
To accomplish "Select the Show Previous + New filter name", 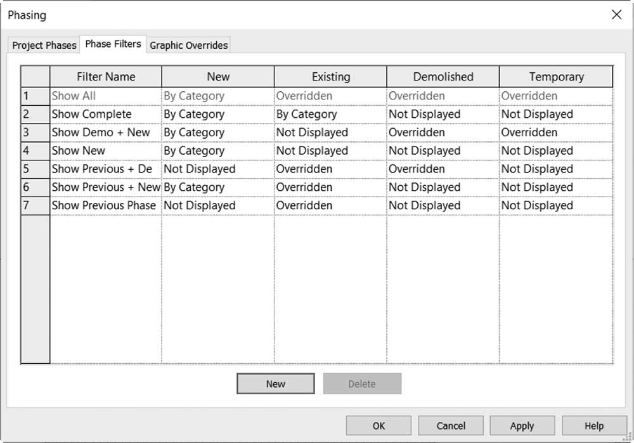I will (x=106, y=187).
